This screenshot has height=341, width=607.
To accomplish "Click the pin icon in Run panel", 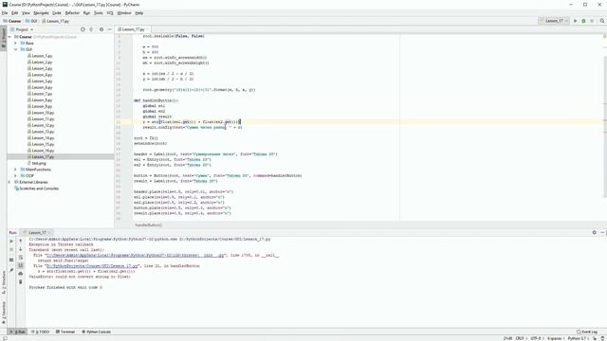I will coord(11,270).
